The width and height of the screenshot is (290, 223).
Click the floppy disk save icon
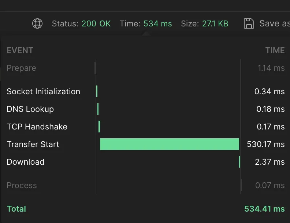(x=249, y=23)
